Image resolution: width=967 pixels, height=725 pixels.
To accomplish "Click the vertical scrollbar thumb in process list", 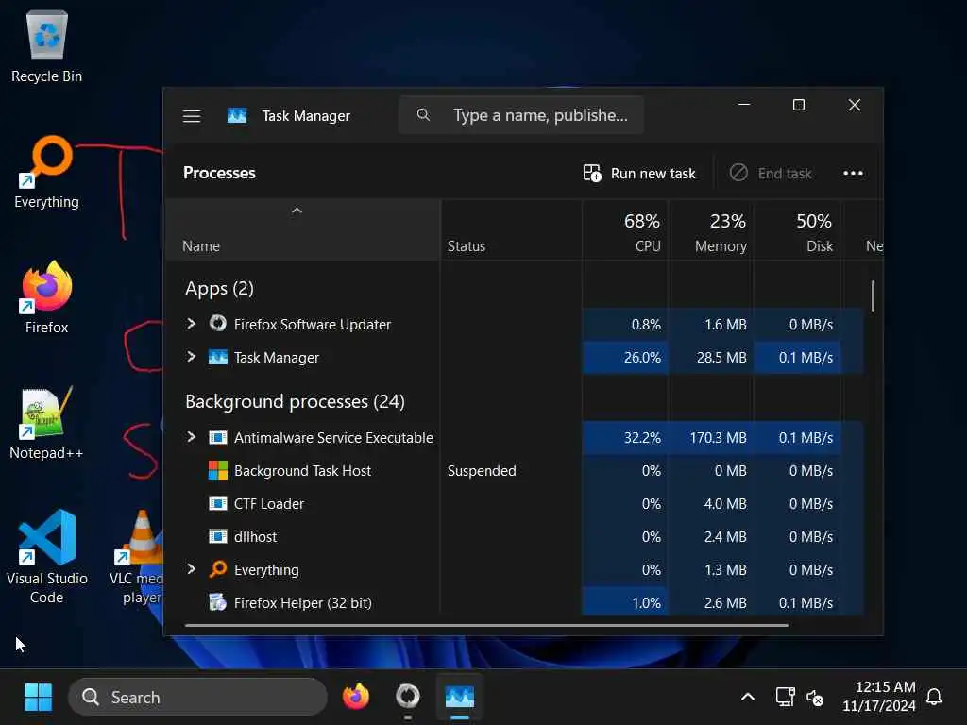I will click(873, 295).
